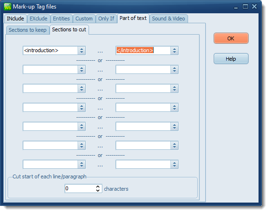Viewport: 269px width, 213px height.
Task: Increase the cut characters count
Action: (98, 187)
